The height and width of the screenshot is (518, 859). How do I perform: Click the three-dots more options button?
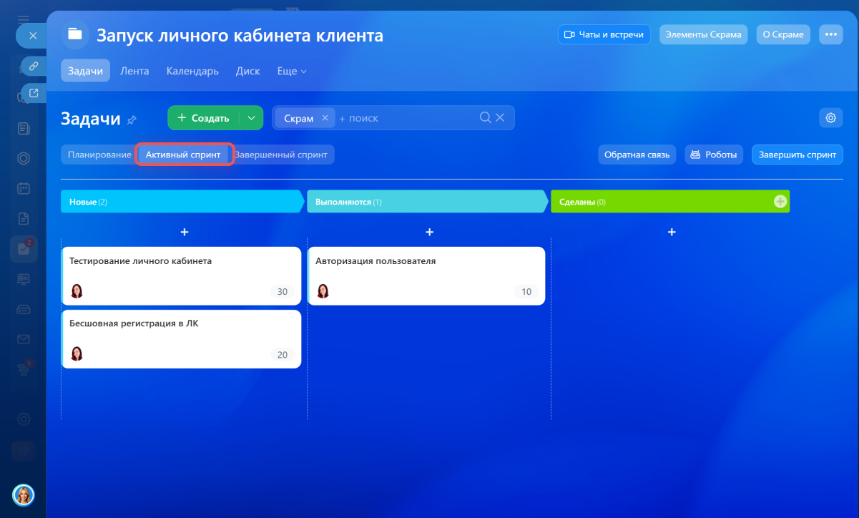click(830, 34)
